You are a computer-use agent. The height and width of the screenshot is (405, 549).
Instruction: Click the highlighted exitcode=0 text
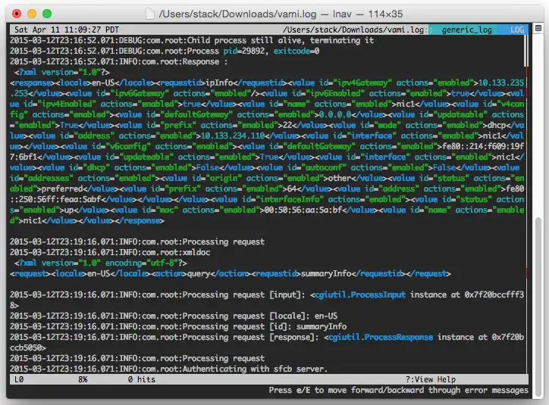point(296,51)
